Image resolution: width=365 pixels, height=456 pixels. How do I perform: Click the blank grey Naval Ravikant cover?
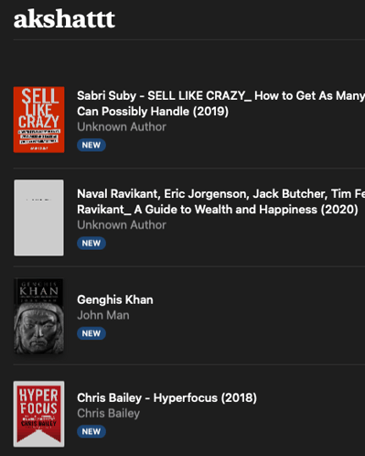click(x=38, y=218)
